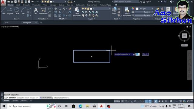Select the Copy tool in Modify panel

click(55, 12)
